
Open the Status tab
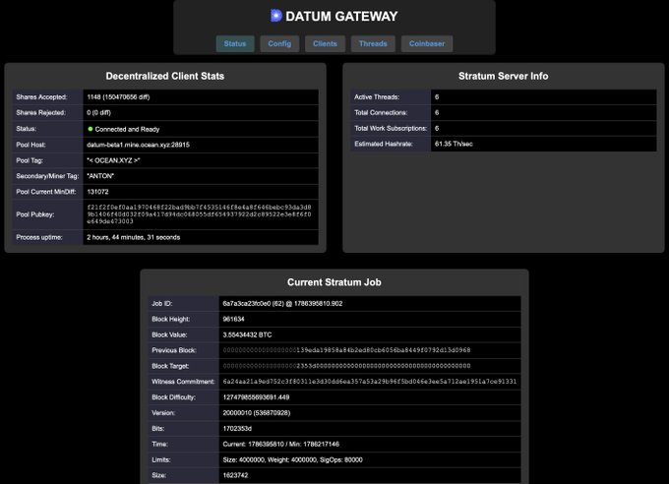pos(235,43)
